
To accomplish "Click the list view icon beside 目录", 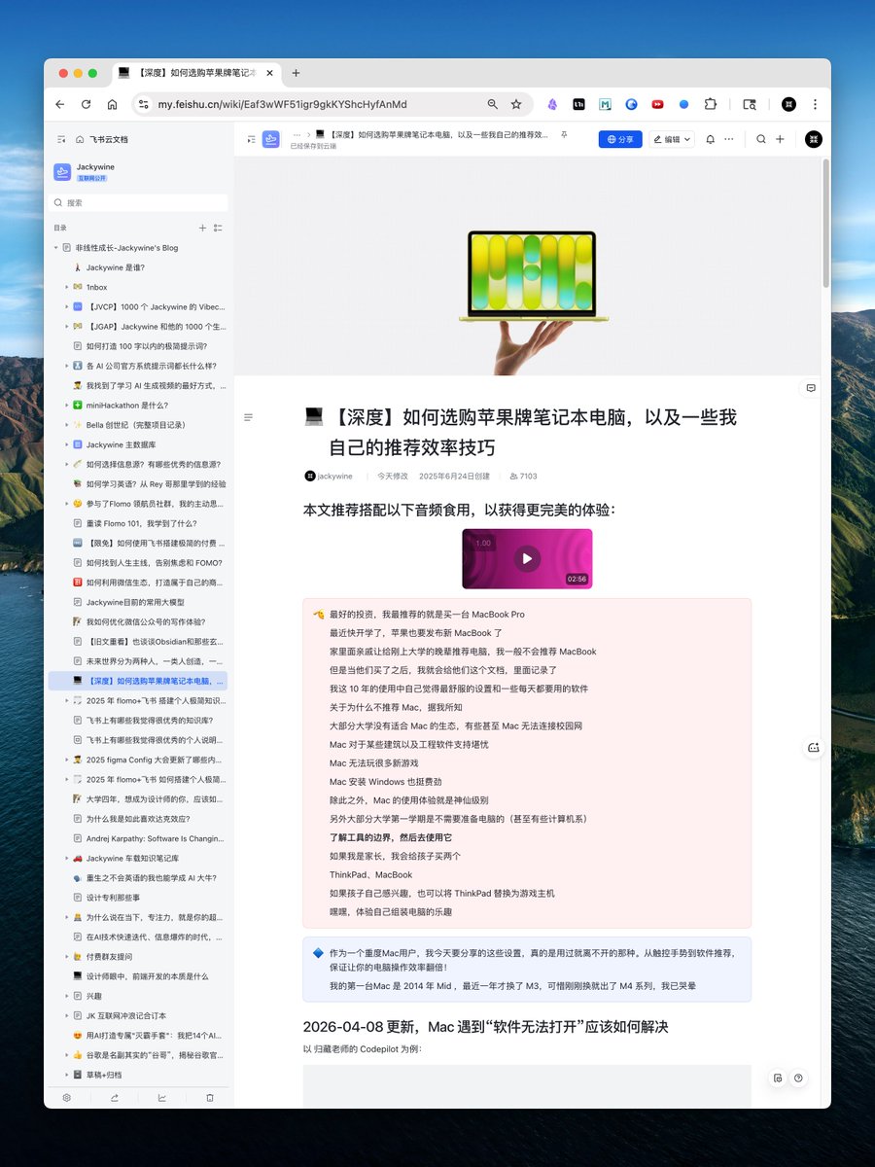I will 218,228.
